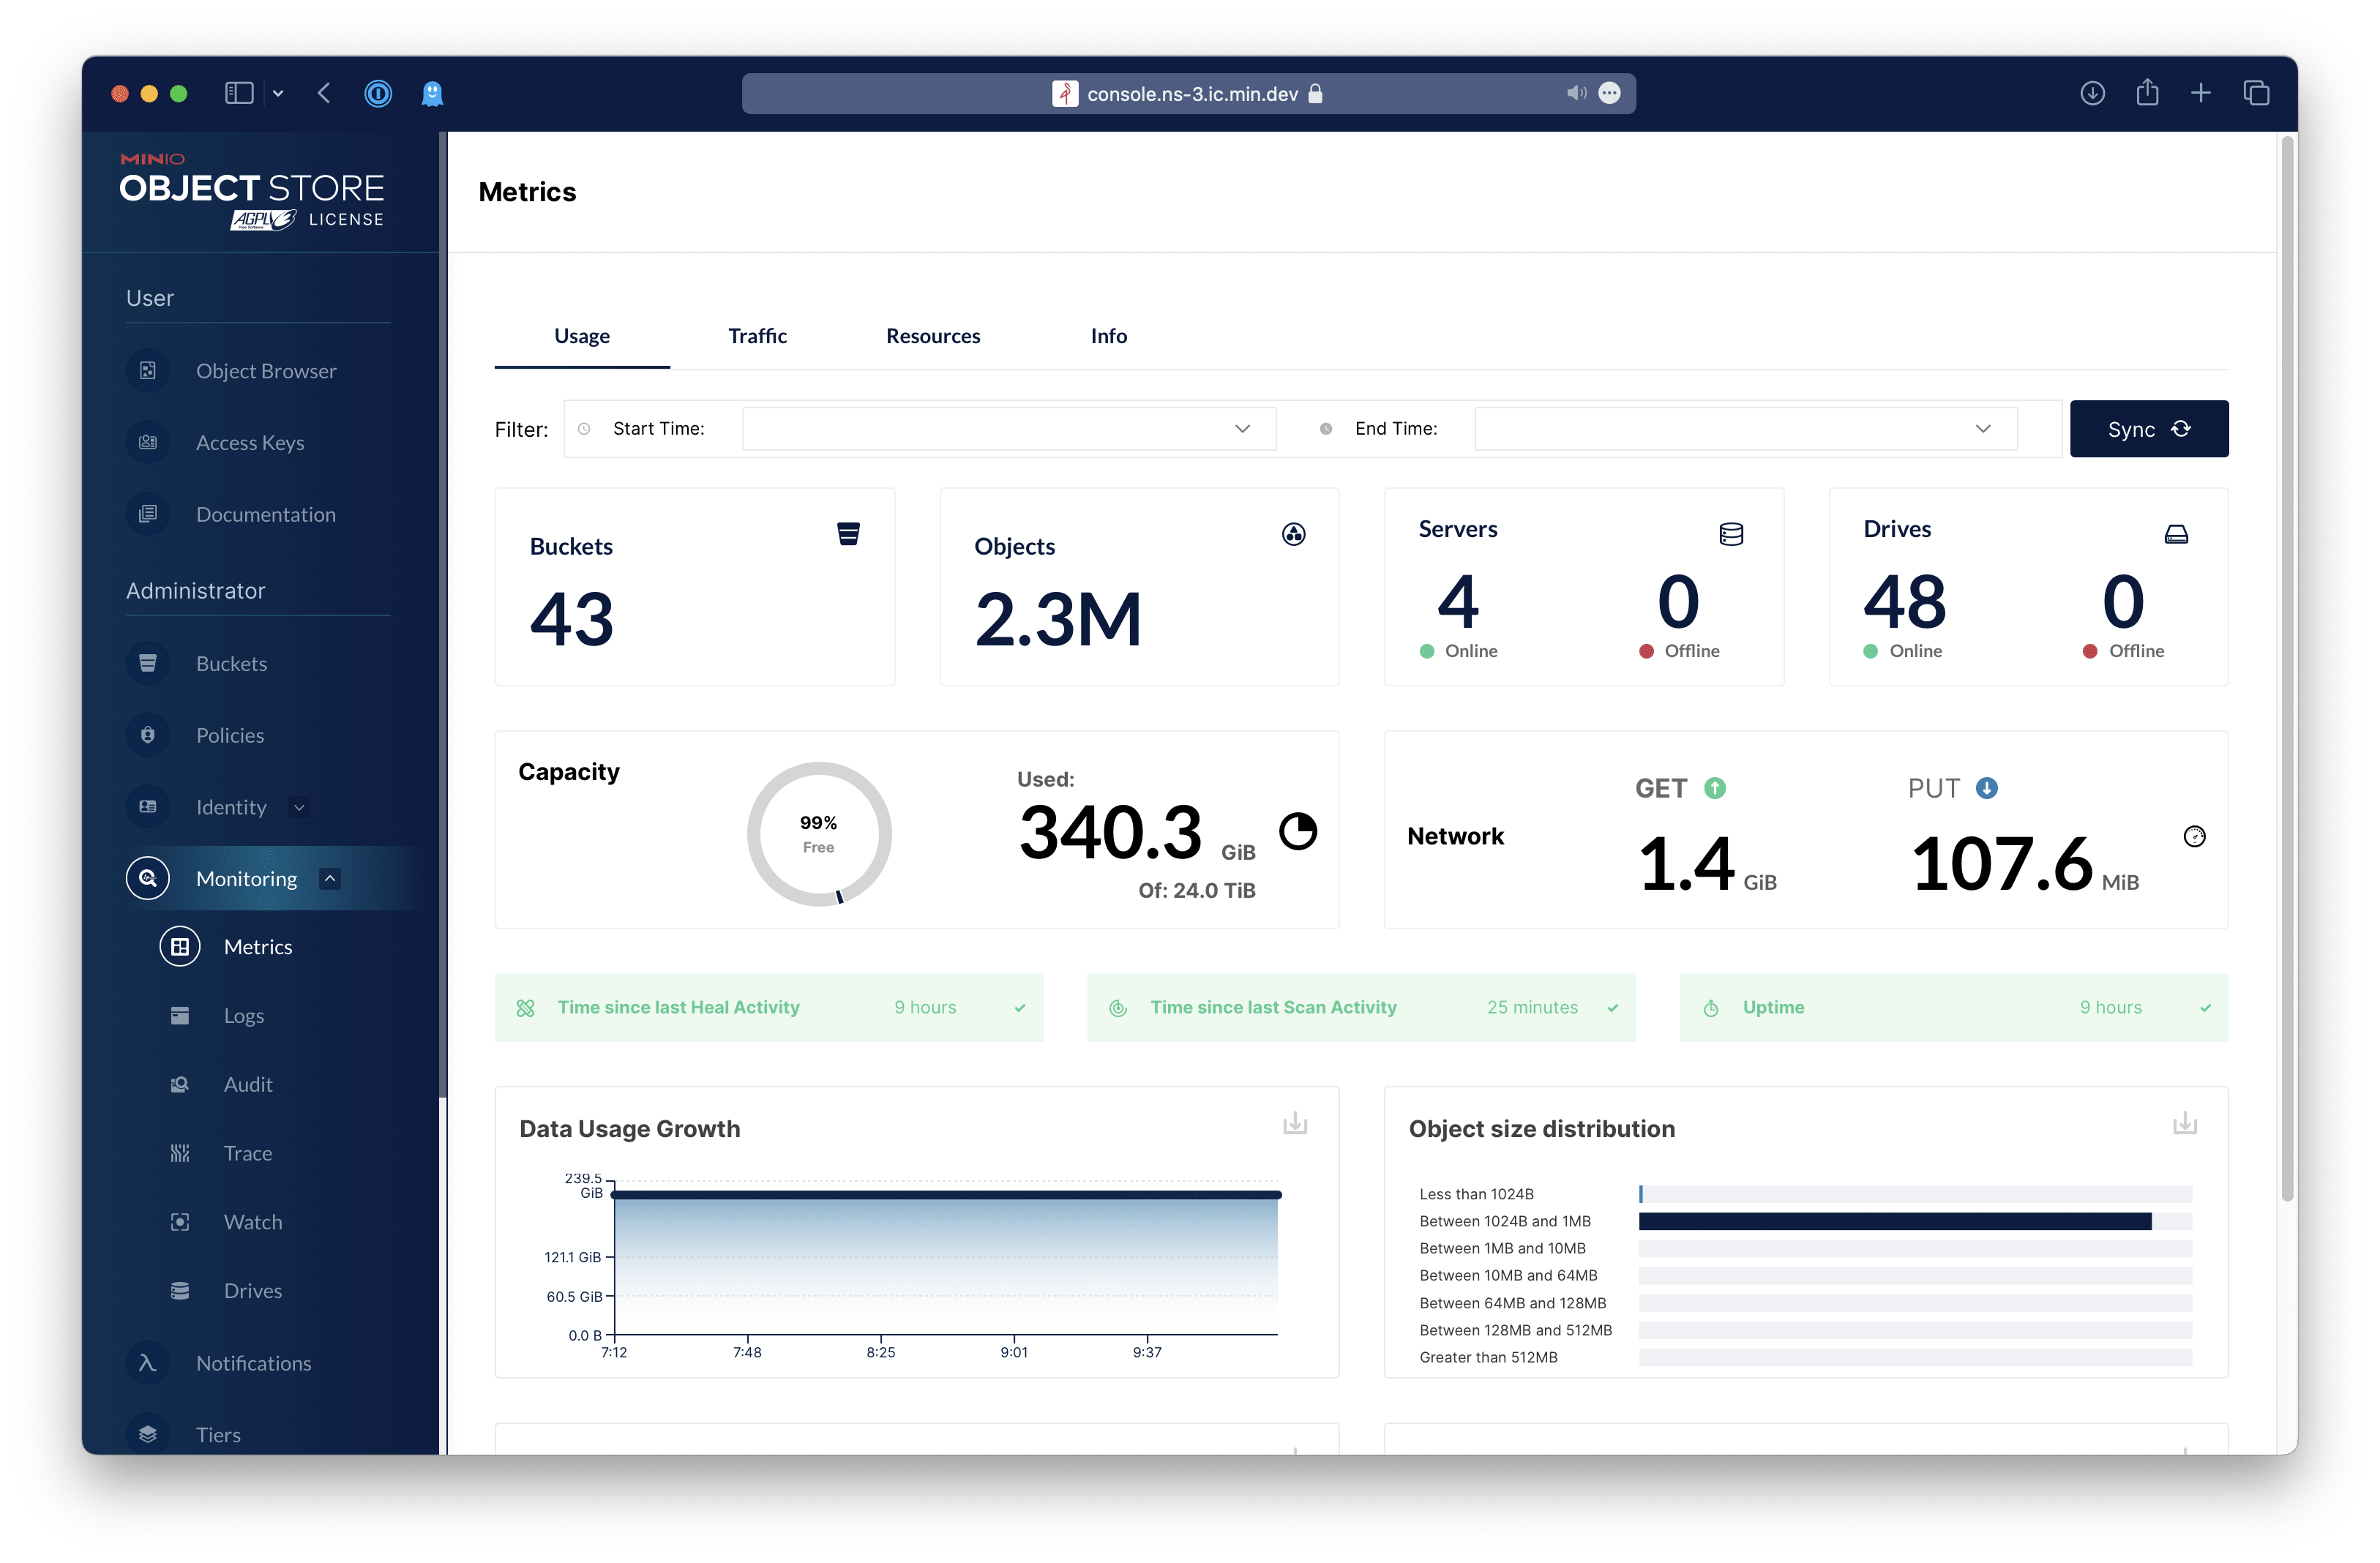This screenshot has width=2380, height=1563.
Task: Click the Policies icon in sidebar
Action: click(149, 735)
